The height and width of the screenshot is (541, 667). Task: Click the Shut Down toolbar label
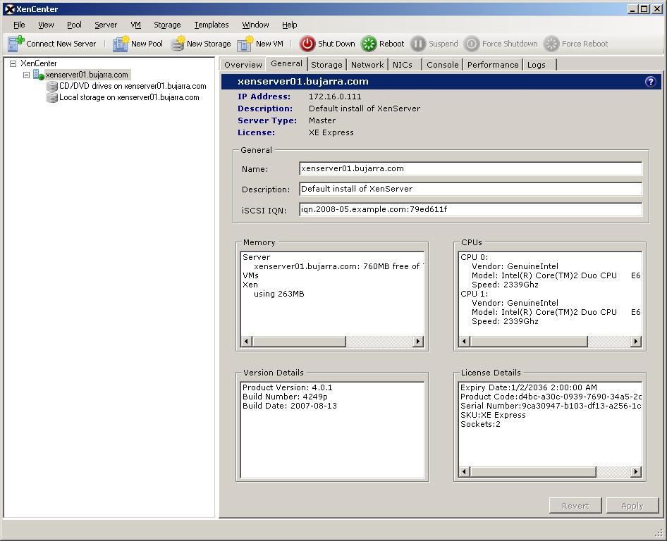point(336,44)
